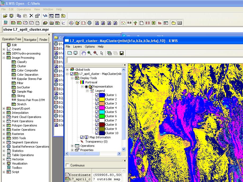
Task: Select the Color Composite operation
Action: coord(27,70)
